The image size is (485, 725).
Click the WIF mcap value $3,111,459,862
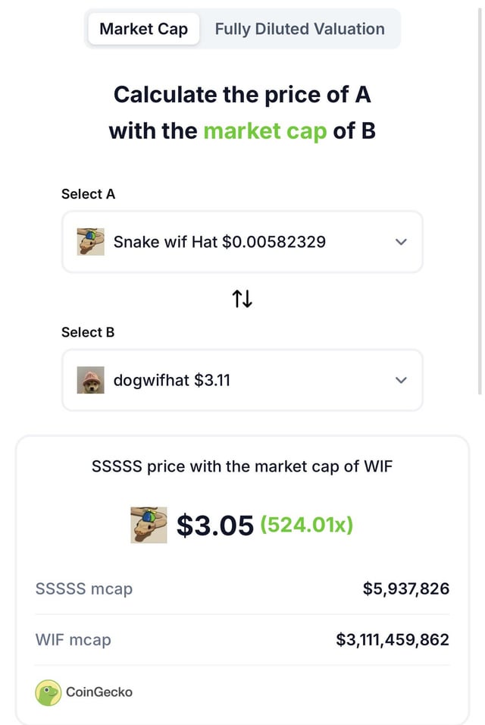click(393, 639)
